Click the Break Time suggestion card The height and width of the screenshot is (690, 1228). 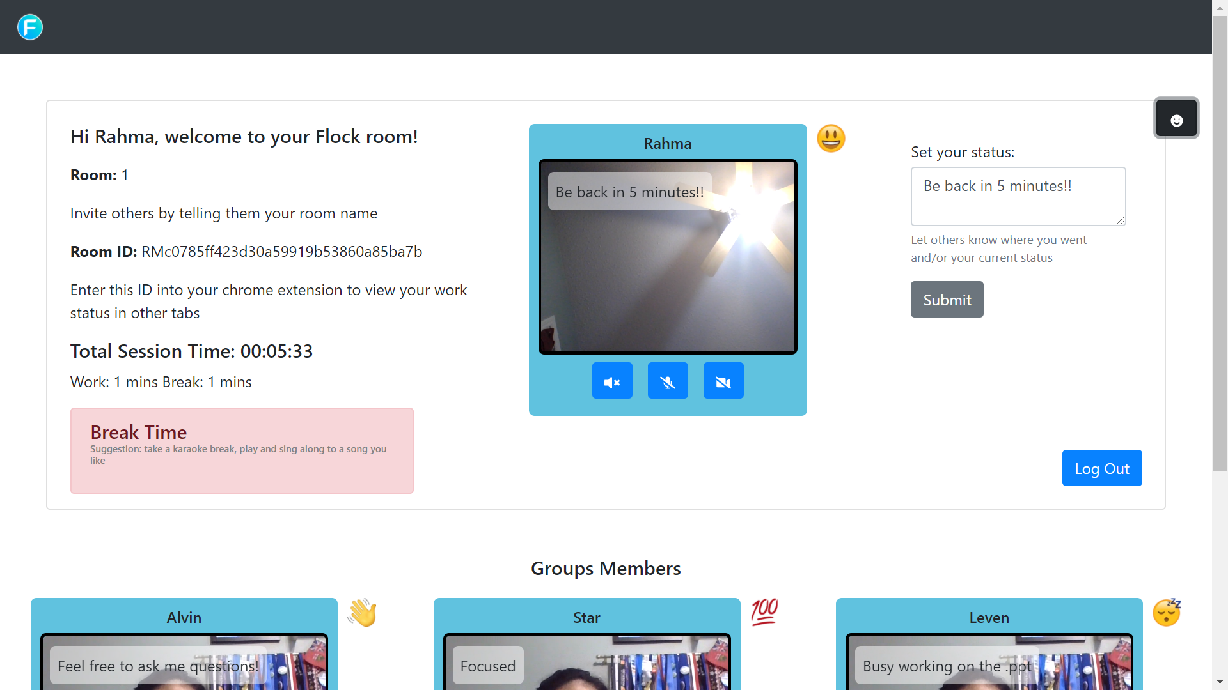tap(242, 450)
